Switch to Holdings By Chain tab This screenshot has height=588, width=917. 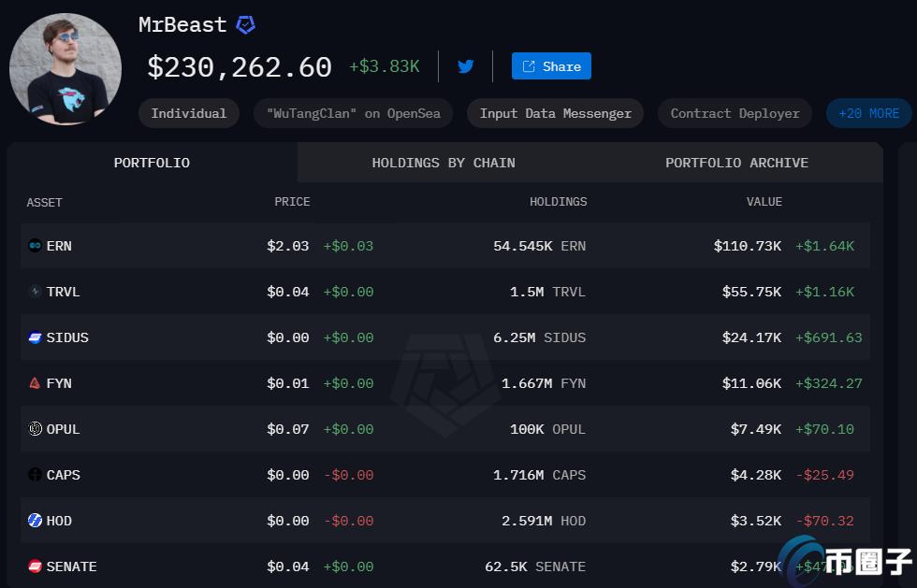coord(444,163)
